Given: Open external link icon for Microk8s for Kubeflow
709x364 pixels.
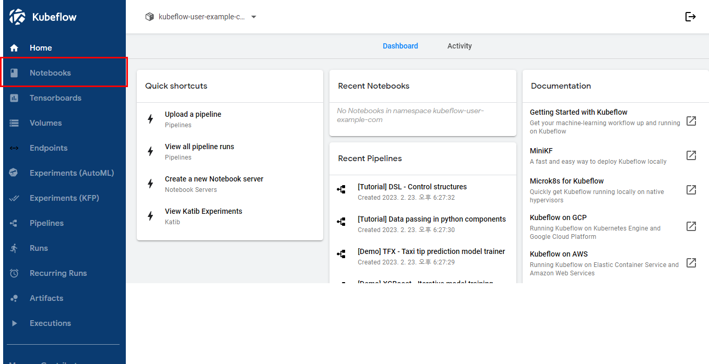Looking at the screenshot, I should pos(691,190).
